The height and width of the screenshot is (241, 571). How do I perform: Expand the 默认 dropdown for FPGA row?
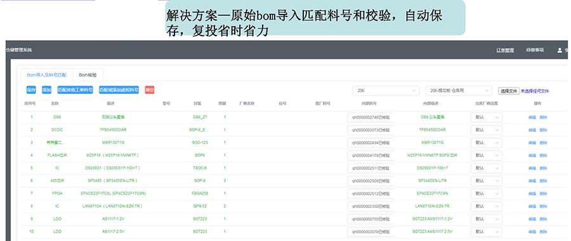pyautogui.click(x=487, y=193)
